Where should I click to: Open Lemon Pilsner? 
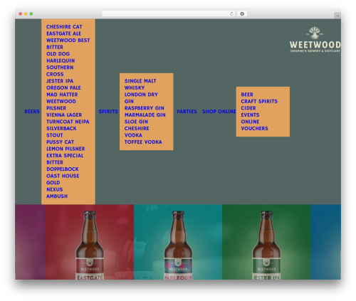point(66,149)
